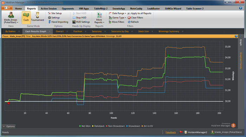Open the Feedback link

pos(170,132)
